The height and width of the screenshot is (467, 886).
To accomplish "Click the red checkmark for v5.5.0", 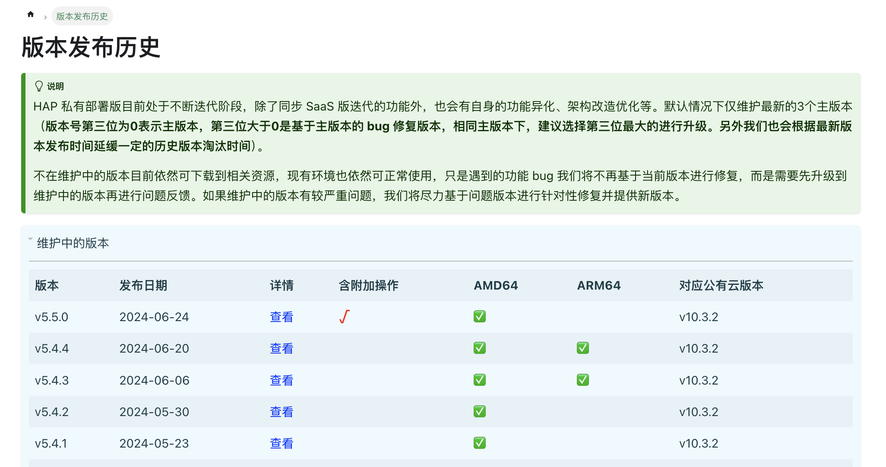I will pos(344,317).
